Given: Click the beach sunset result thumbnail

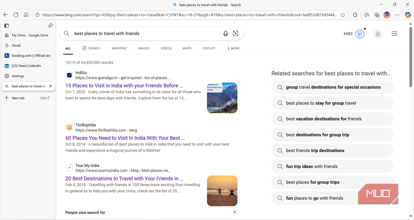Looking at the screenshot, I should point(222,191).
